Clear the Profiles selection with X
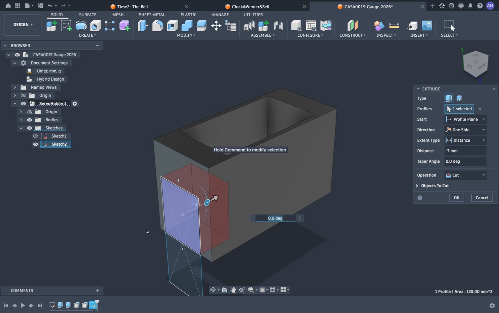Viewport: 499px width, 313px height. pos(480,109)
